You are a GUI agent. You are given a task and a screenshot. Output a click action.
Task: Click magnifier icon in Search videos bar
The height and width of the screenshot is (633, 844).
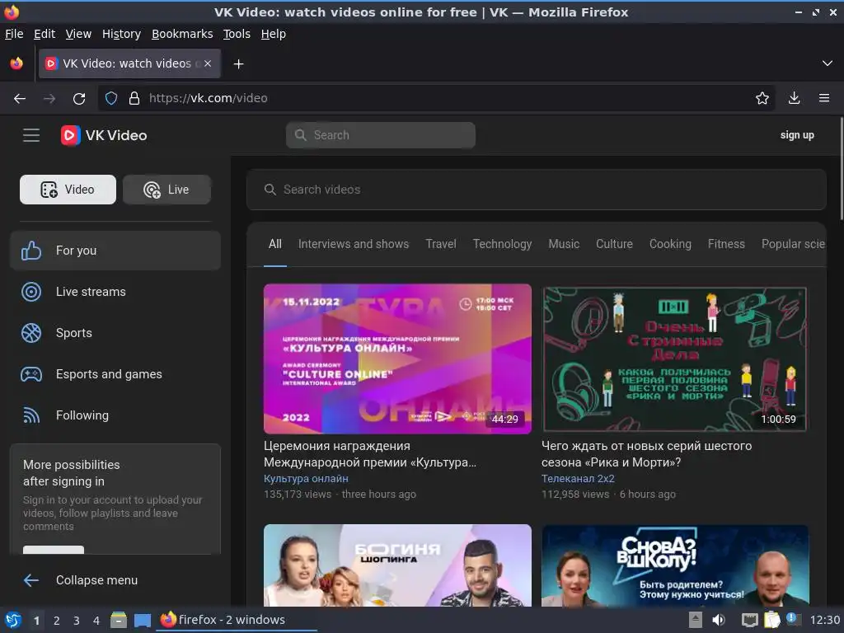[x=270, y=190]
